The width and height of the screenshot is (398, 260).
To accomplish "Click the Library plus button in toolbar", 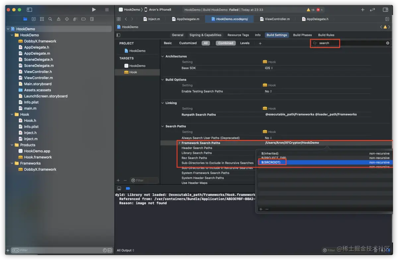I will 363,10.
